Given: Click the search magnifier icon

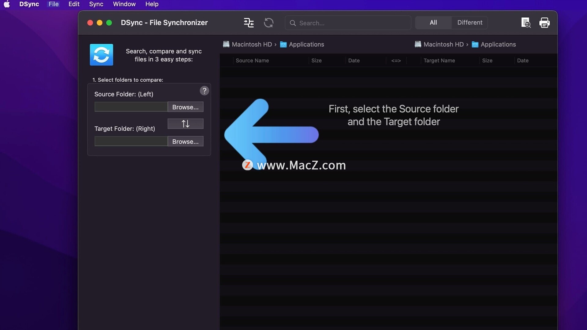Looking at the screenshot, I should click(293, 23).
